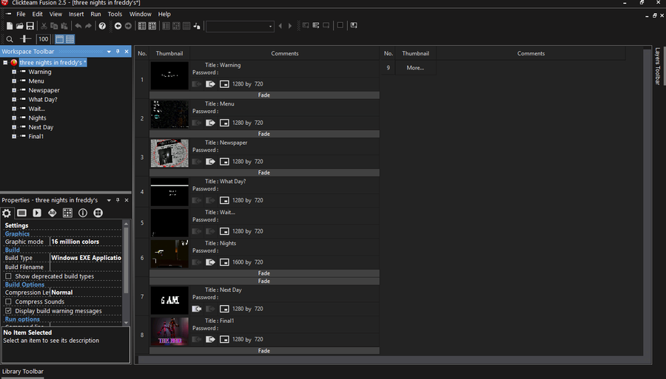666x379 pixels.
Task: Open the Events grid properties tab icon
Action: pyautogui.click(x=67, y=213)
